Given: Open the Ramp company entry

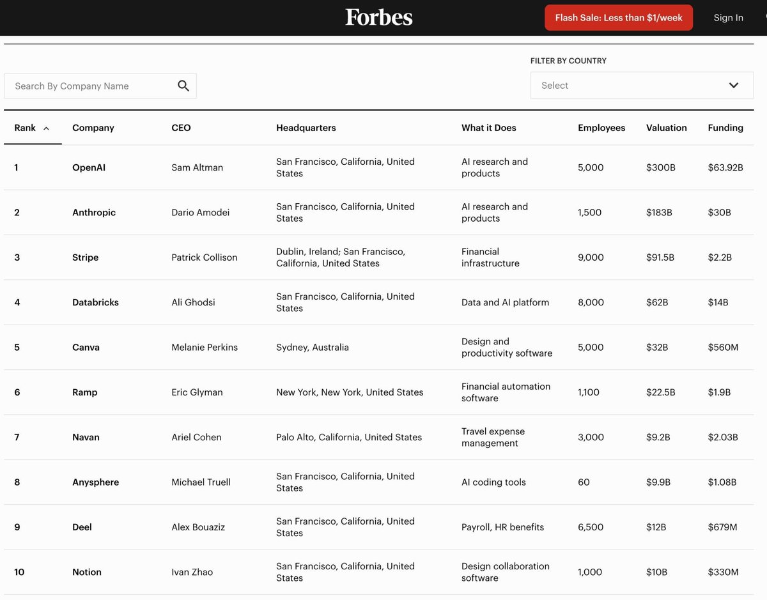Looking at the screenshot, I should point(85,392).
